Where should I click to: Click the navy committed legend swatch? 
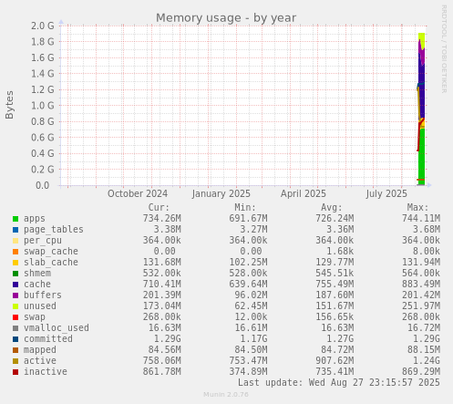[15, 339]
